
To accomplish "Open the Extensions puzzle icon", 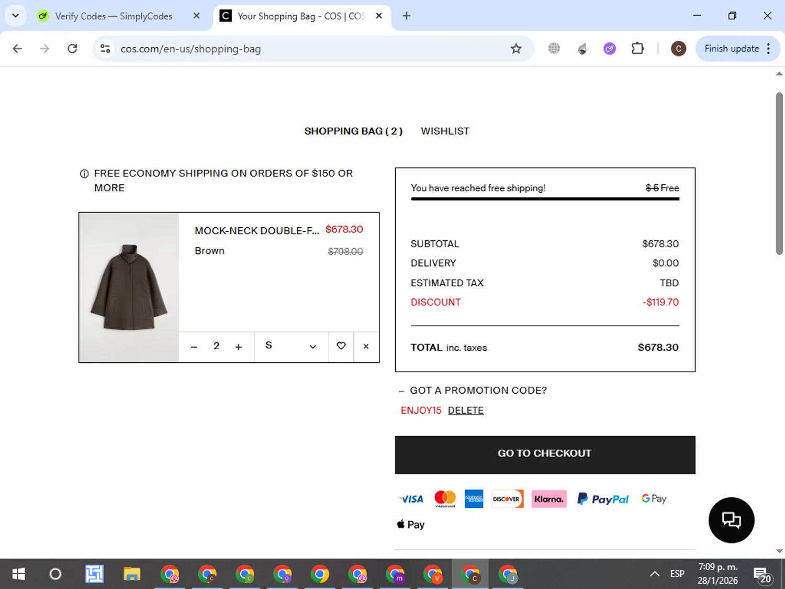I will (637, 49).
